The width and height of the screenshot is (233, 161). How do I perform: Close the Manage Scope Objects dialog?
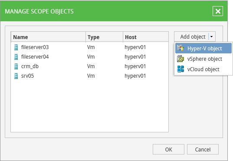[x=218, y=11]
